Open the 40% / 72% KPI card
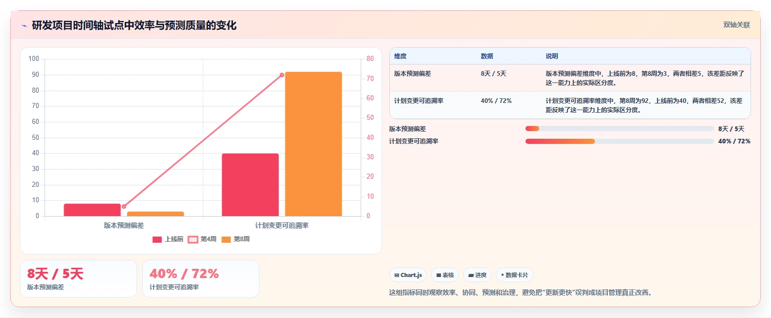The width and height of the screenshot is (771, 318). pyautogui.click(x=201, y=279)
